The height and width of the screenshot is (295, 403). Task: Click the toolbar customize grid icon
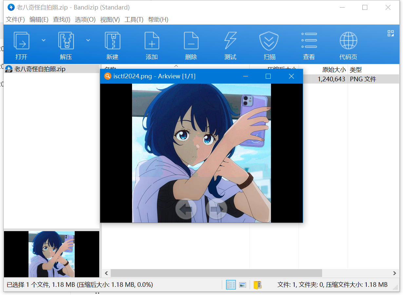point(391,33)
